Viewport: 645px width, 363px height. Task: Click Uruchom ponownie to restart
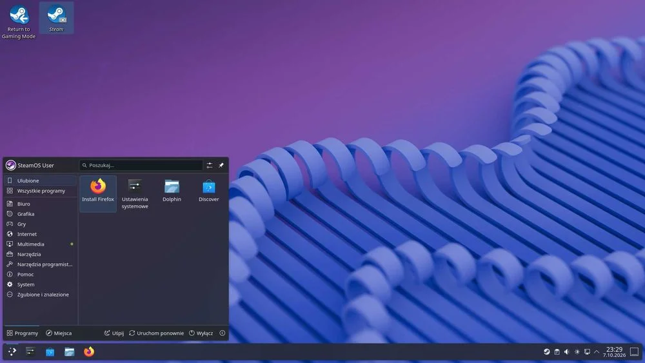click(156, 333)
